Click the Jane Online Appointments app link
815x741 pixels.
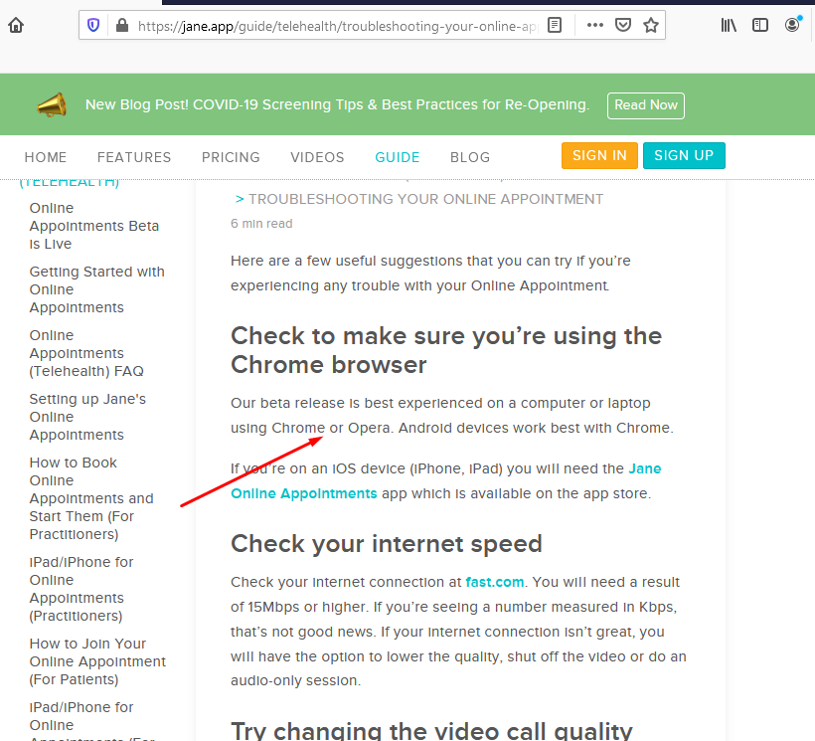446,481
